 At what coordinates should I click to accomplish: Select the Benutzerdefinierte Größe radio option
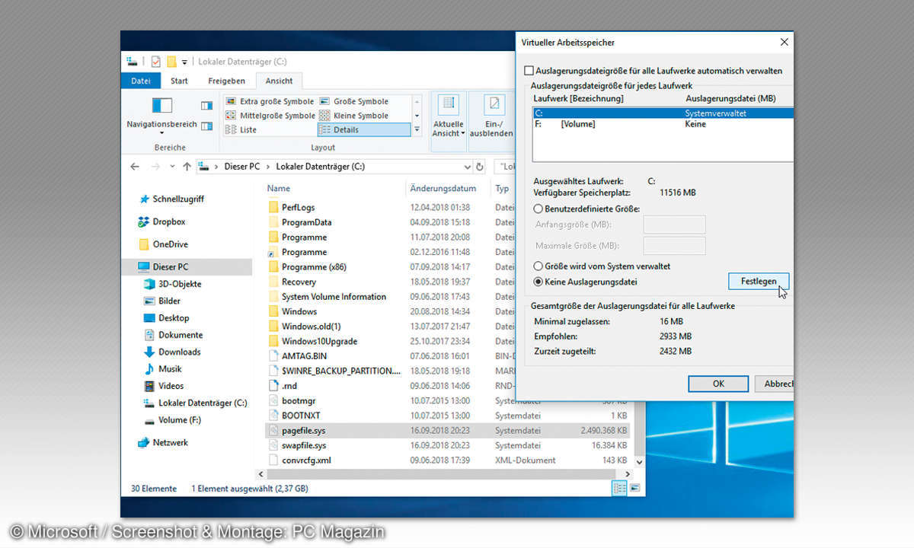(586, 209)
